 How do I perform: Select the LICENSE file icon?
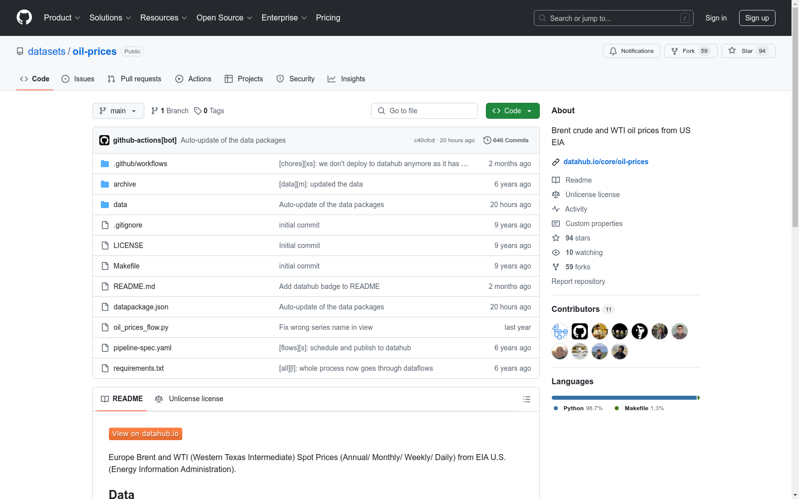[x=105, y=246]
